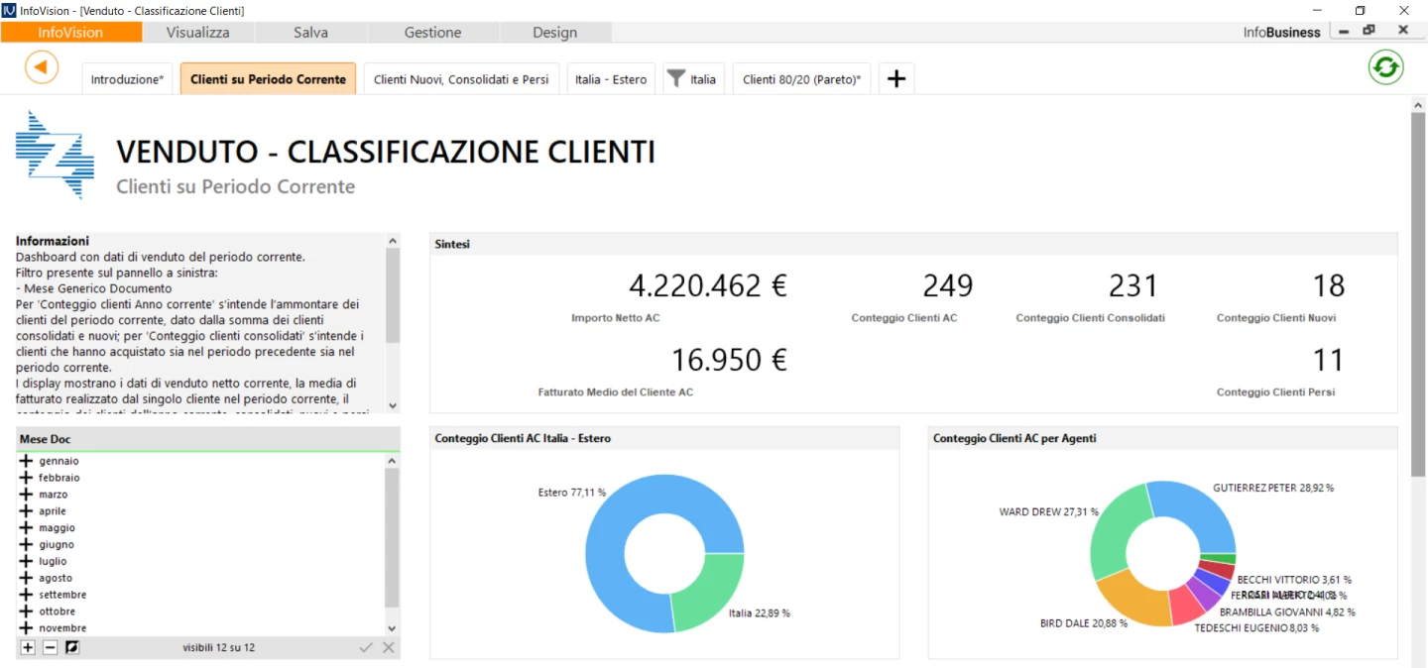
Task: Click the orange back arrow button
Action: (42, 67)
